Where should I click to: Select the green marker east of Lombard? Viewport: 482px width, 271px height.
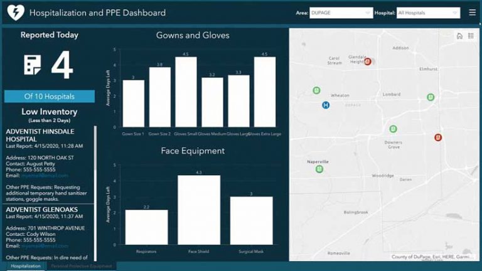coord(431,97)
